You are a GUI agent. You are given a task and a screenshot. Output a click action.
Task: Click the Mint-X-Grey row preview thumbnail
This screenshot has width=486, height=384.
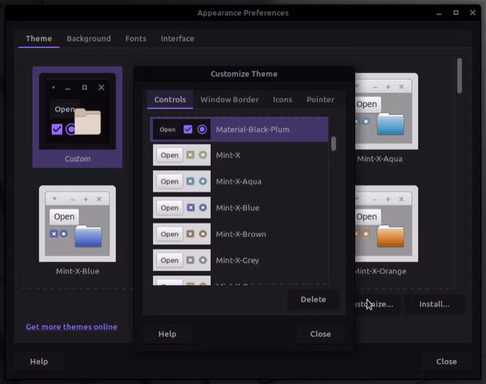pos(181,261)
